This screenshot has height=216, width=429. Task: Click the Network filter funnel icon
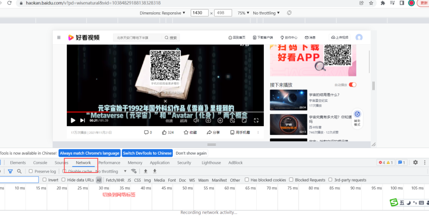point(10,171)
